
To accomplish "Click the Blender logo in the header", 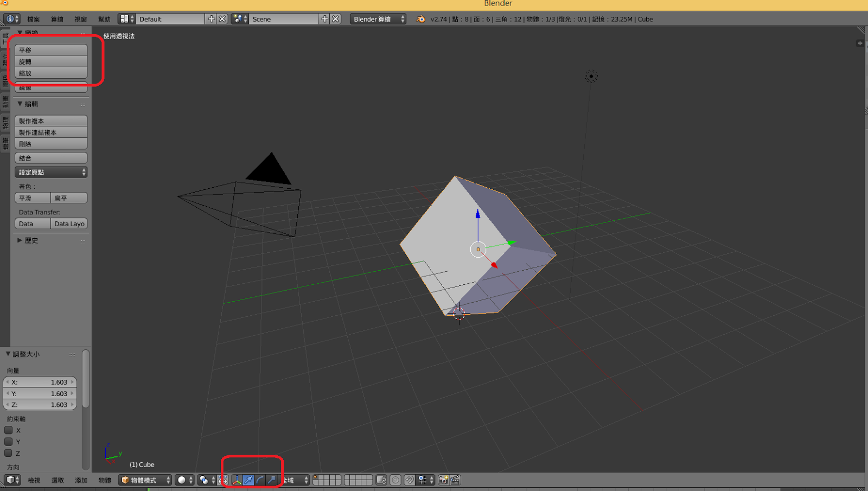I will pyautogui.click(x=420, y=19).
